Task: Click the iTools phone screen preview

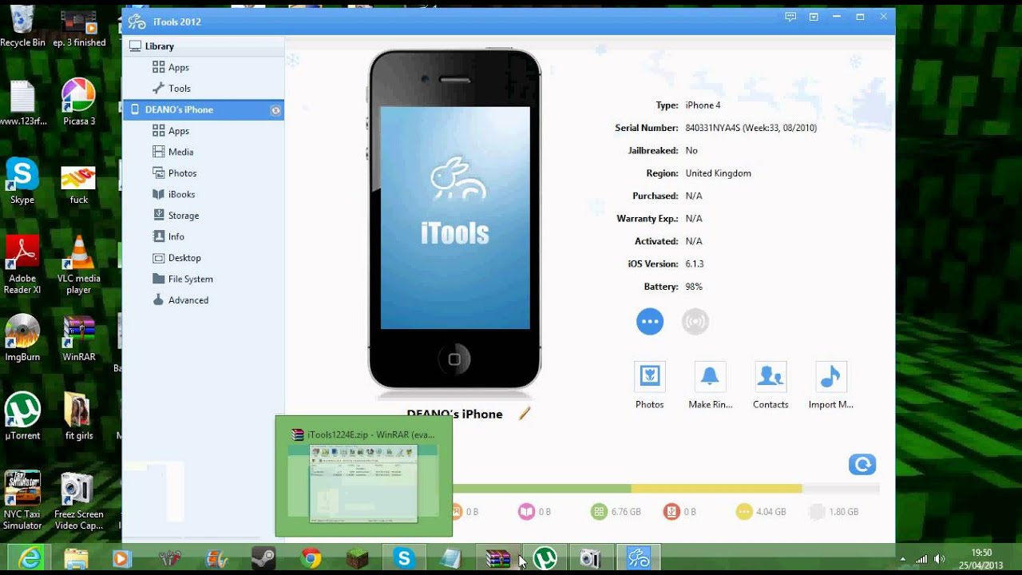Action: 455,218
